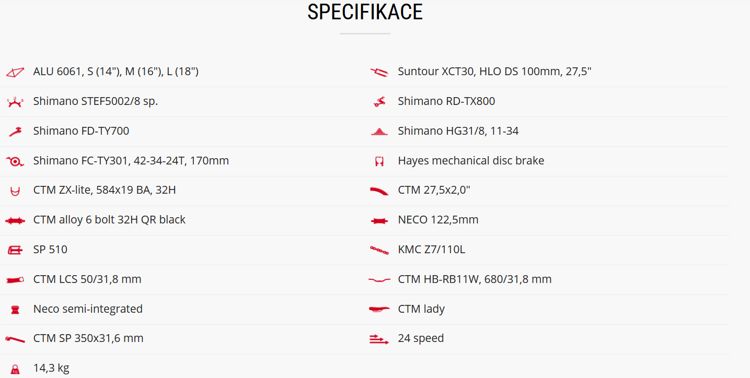
Task: Click the handlebar icon next to CTM HB-RB11W
Action: [379, 280]
